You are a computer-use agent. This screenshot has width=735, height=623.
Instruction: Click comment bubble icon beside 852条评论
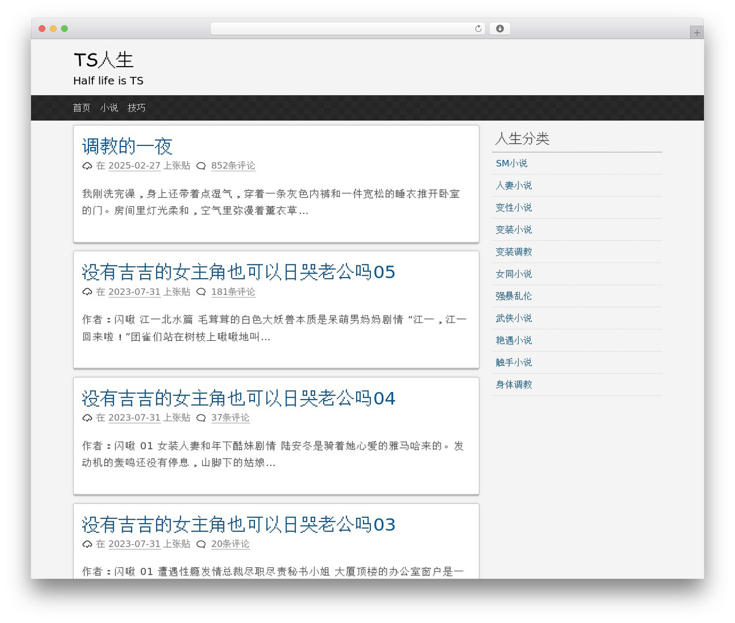click(201, 166)
